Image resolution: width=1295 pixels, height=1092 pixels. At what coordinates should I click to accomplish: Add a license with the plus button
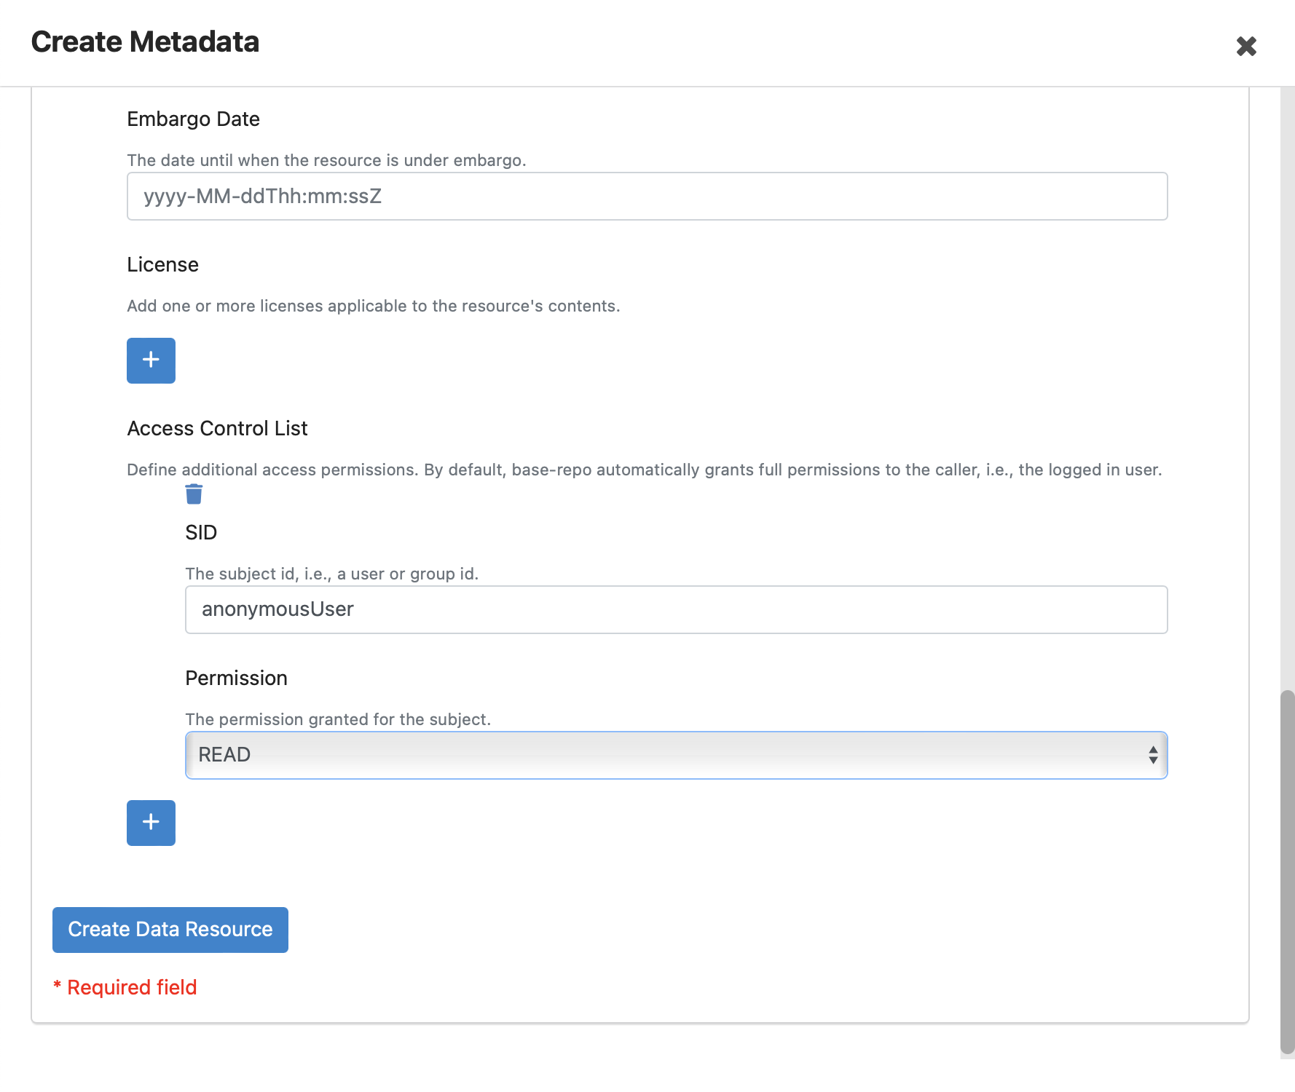[x=151, y=360]
